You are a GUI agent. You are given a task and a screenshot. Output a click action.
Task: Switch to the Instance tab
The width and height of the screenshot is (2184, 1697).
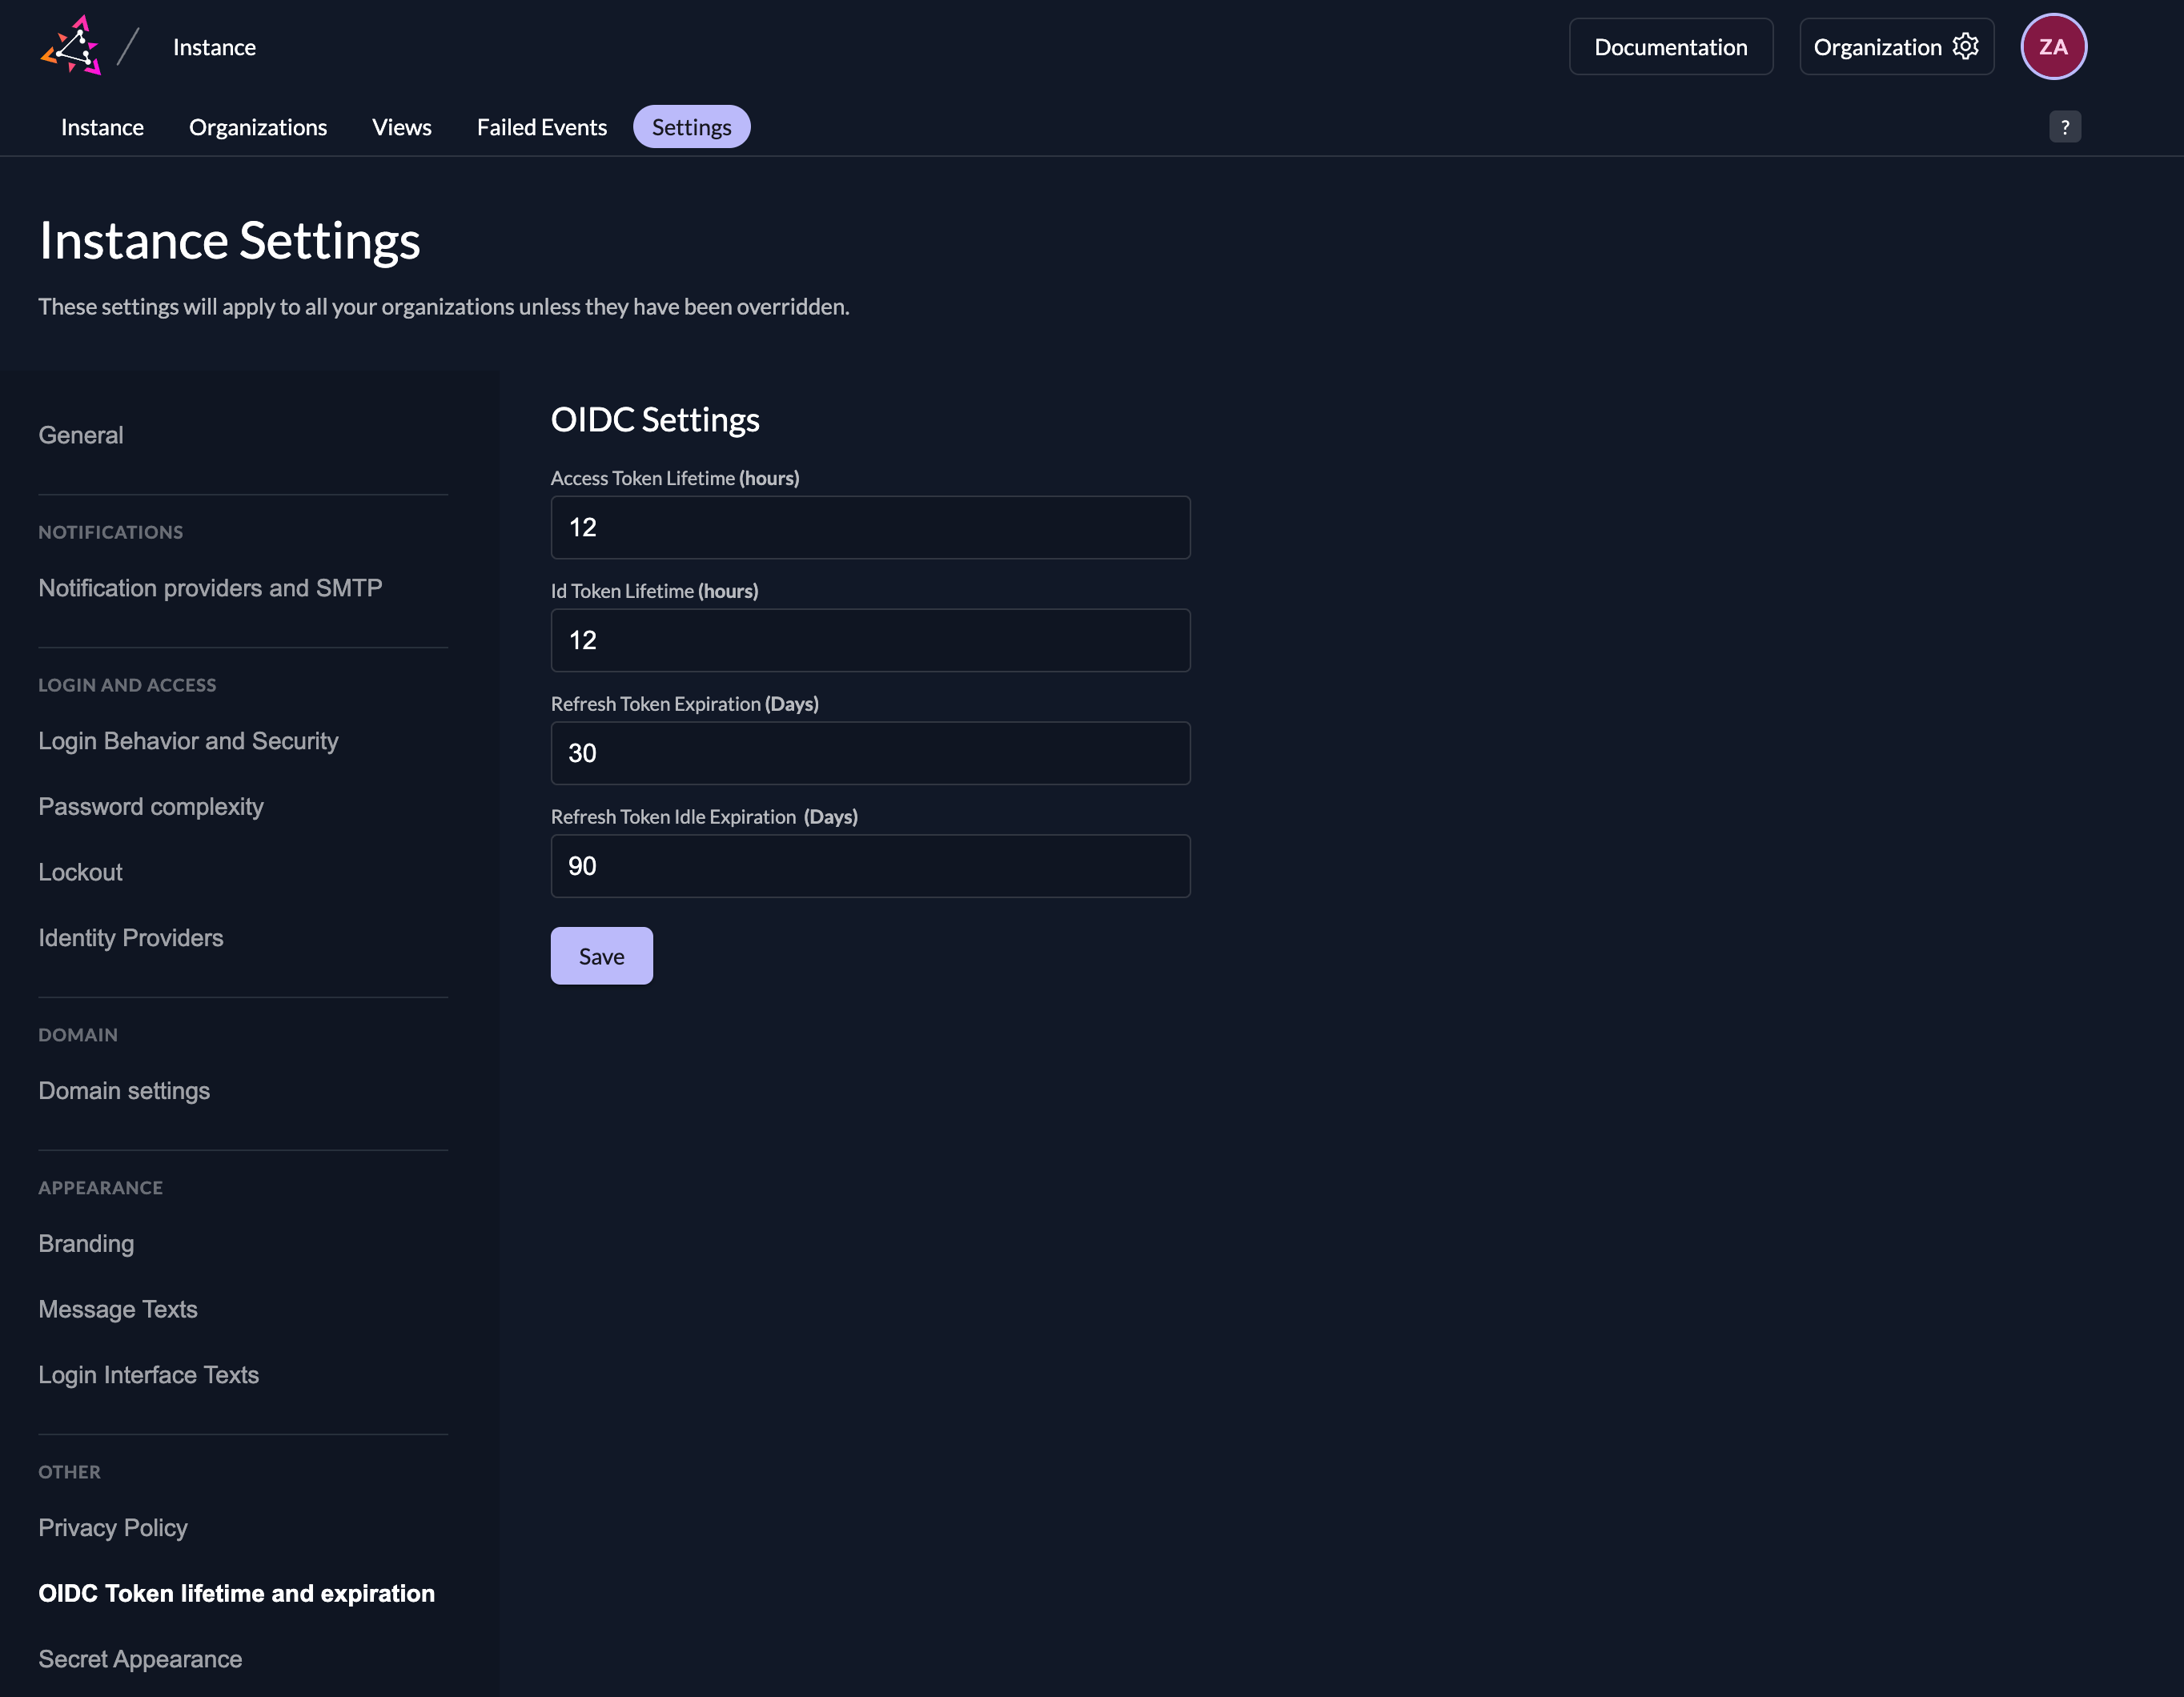[x=102, y=127]
